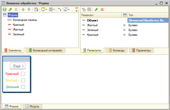Click the move element up arrow icon
The width and height of the screenshot is (170, 110).
(x=23, y=9)
